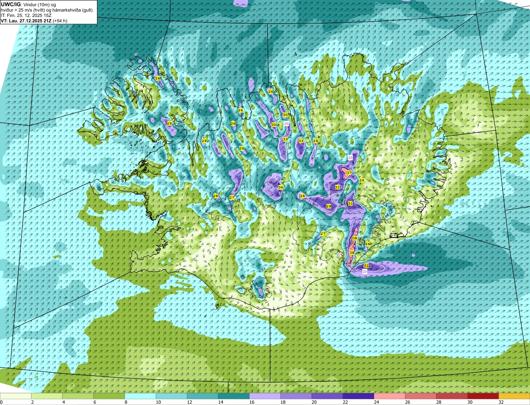The width and height of the screenshot is (530, 405).
Task: Click the legend tick label "8"
Action: [x=125, y=402]
